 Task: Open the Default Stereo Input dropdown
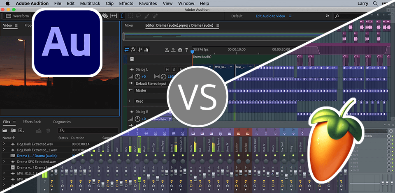pos(151,84)
